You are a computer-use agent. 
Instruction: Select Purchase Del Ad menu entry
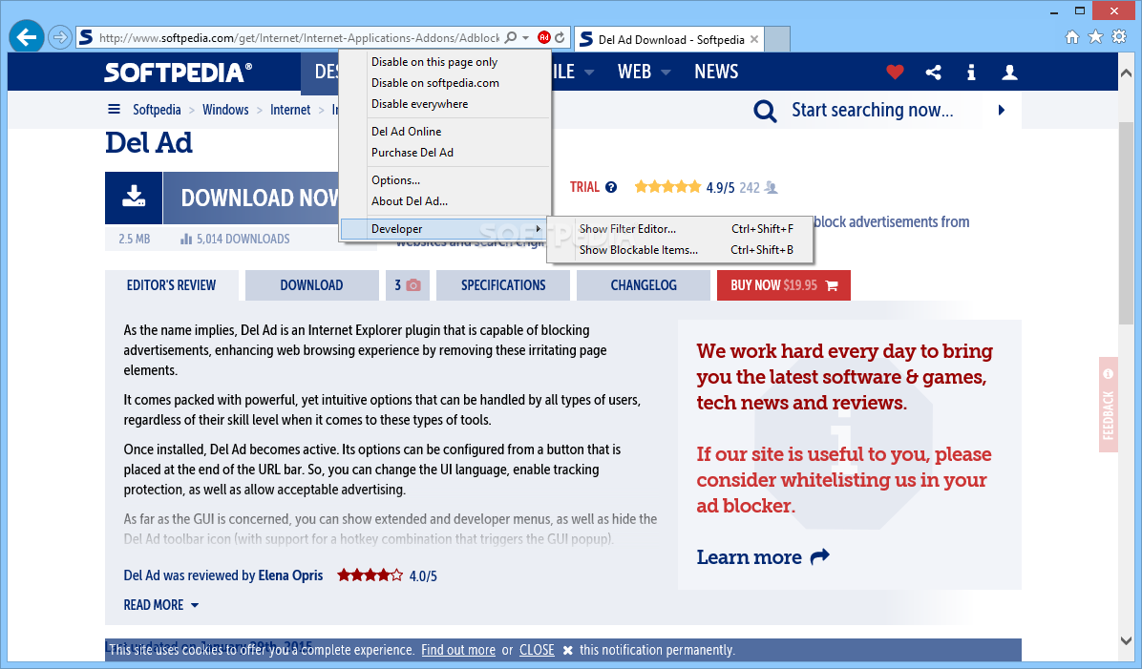[x=445, y=153]
